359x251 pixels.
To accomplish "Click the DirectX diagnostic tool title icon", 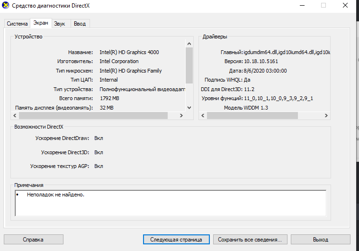I will 5,5.
